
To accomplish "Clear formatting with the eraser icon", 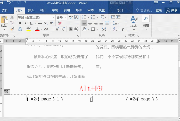I will 60,23.
